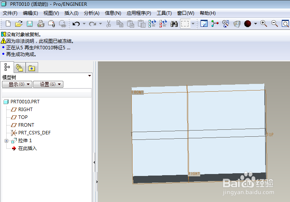Image resolution: width=290 pixels, height=202 pixels.
Task: Send the model as a mail attachment
Action: coord(52,24)
